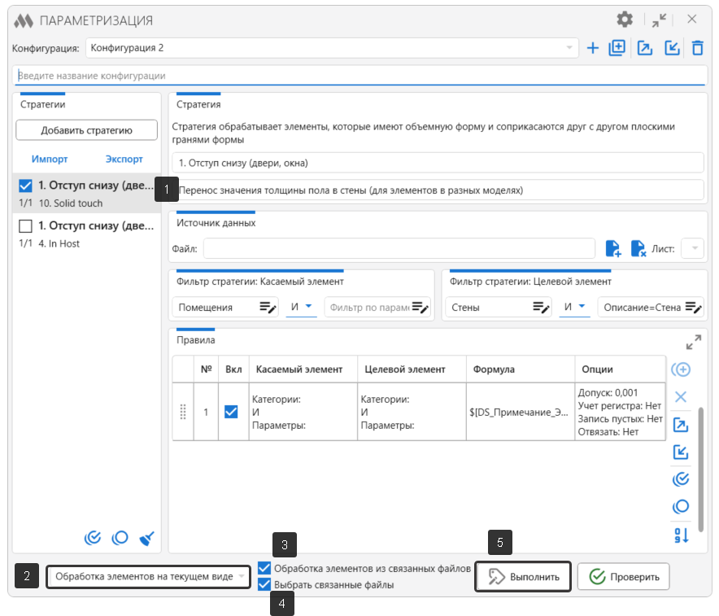Click Добавить стратегию button
719x616 pixels.
tap(87, 130)
